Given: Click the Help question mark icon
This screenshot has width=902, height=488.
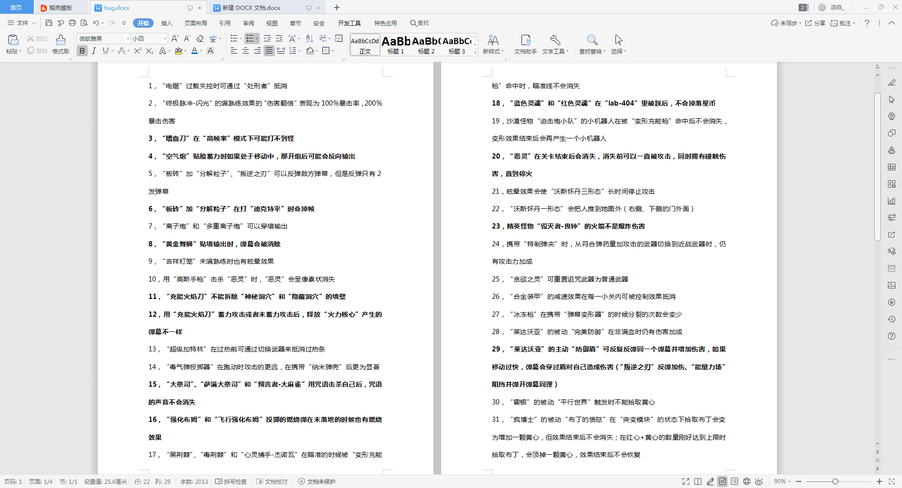Looking at the screenshot, I should pos(867,23).
